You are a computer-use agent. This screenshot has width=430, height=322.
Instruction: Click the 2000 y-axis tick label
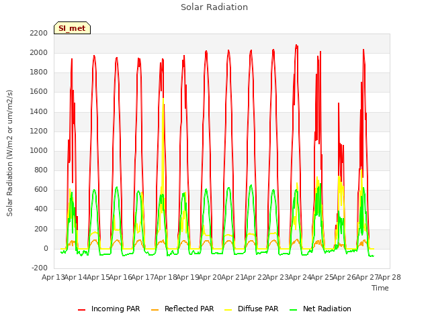pos(39,52)
